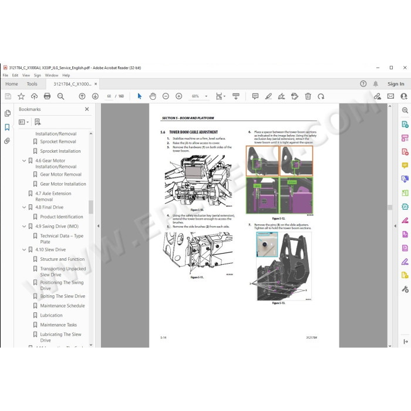The image size is (411, 411).
Task: Open Gear Motor Installation bookmark
Action: (x=63, y=184)
